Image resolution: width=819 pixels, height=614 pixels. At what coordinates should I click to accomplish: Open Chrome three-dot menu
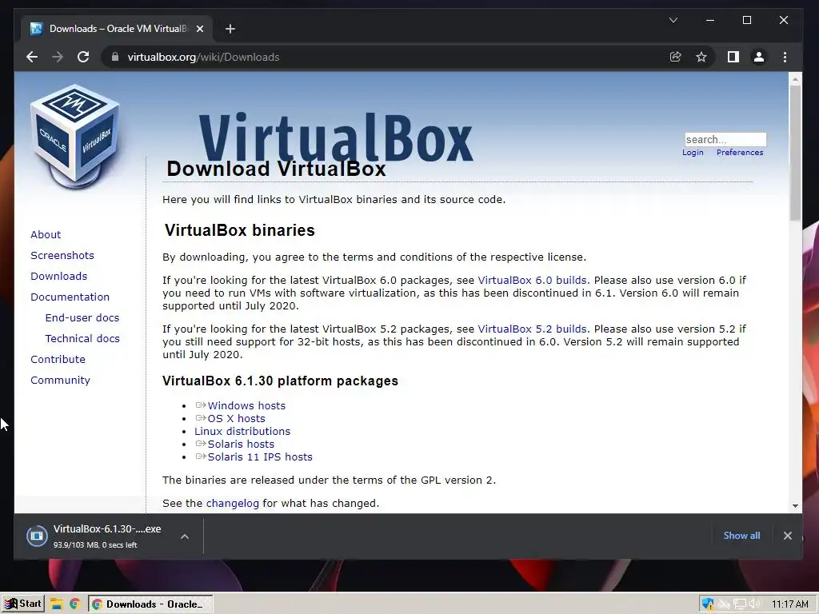(785, 57)
